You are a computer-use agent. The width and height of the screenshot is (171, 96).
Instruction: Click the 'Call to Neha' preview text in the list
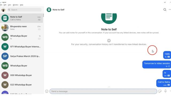tap(15, 20)
